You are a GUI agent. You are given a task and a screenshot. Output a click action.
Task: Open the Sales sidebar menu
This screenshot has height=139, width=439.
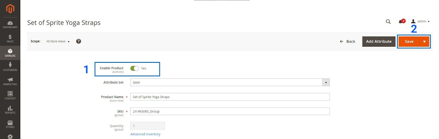pyautogui.click(x=10, y=39)
